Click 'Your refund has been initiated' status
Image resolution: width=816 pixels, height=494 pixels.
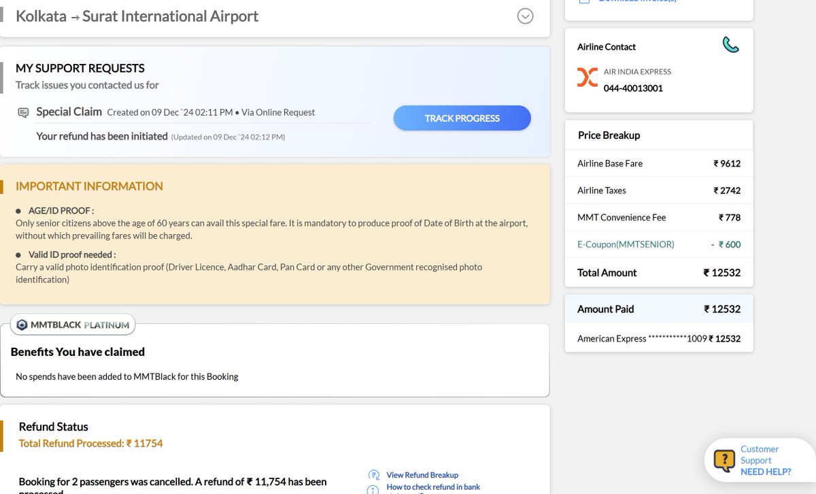(102, 135)
